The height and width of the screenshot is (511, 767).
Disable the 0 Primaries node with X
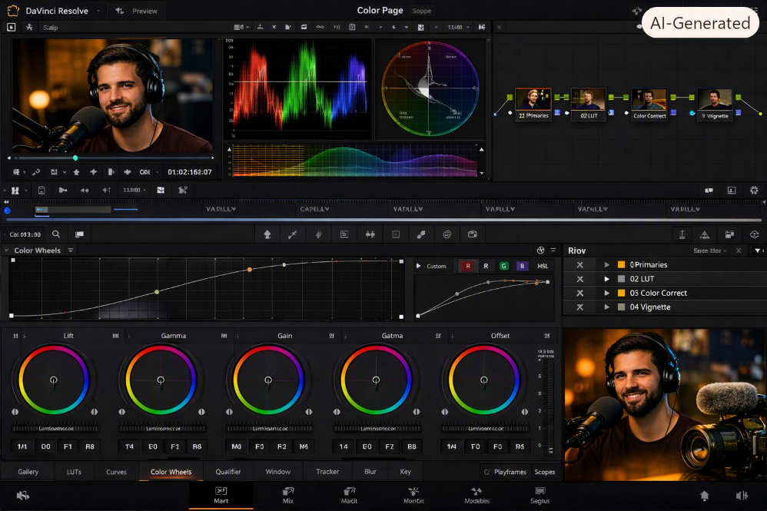coord(579,264)
